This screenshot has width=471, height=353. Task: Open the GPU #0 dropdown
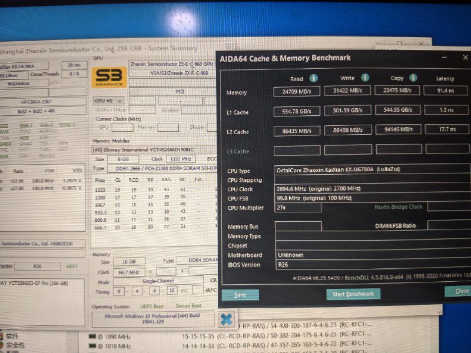[x=108, y=101]
